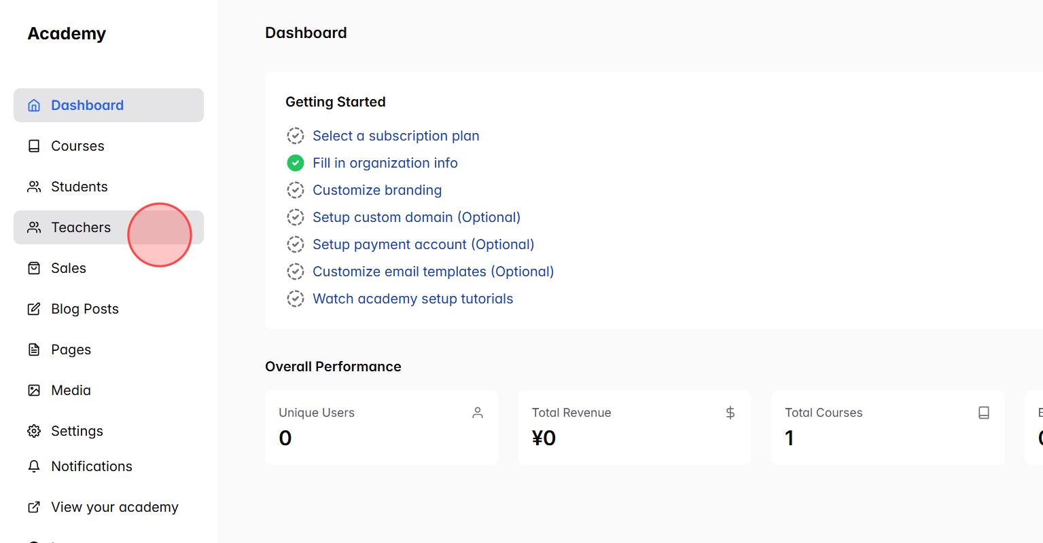The height and width of the screenshot is (543, 1043).
Task: Click the Teachers icon in the sidebar
Action: pyautogui.click(x=33, y=227)
